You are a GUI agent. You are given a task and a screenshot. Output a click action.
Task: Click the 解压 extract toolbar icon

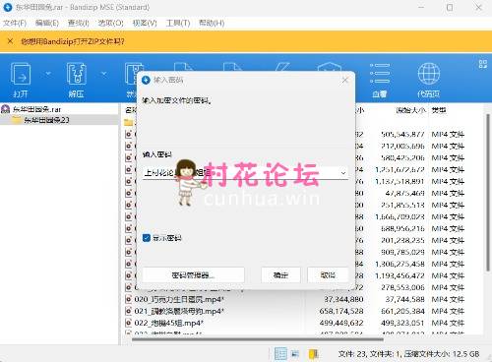point(76,74)
